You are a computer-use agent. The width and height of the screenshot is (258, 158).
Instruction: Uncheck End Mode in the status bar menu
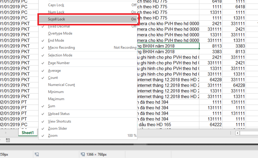tap(88, 40)
